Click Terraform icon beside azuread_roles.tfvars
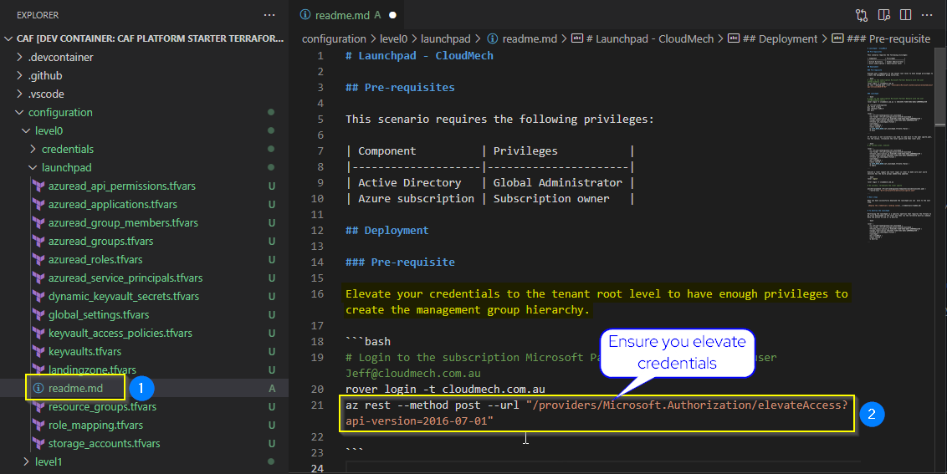Screen dimensions: 947x474 click(x=38, y=259)
